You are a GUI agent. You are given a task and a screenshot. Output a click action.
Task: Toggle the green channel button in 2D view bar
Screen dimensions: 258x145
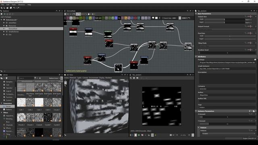(139, 135)
